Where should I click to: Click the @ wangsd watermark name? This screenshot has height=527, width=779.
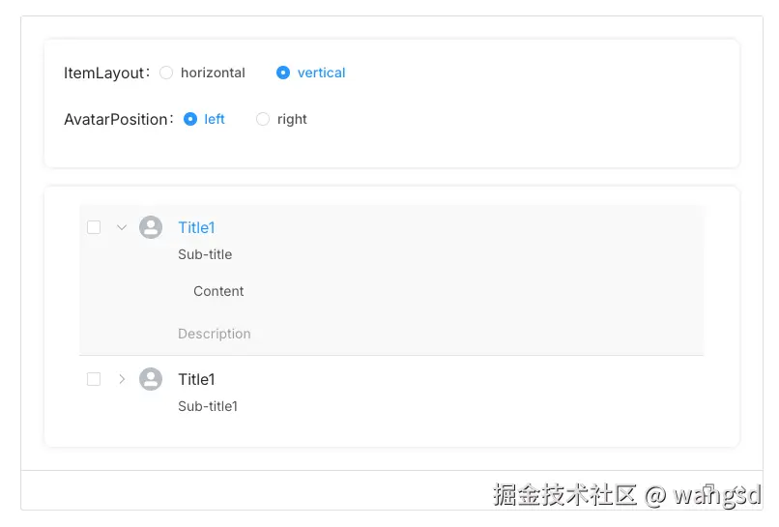click(x=704, y=495)
